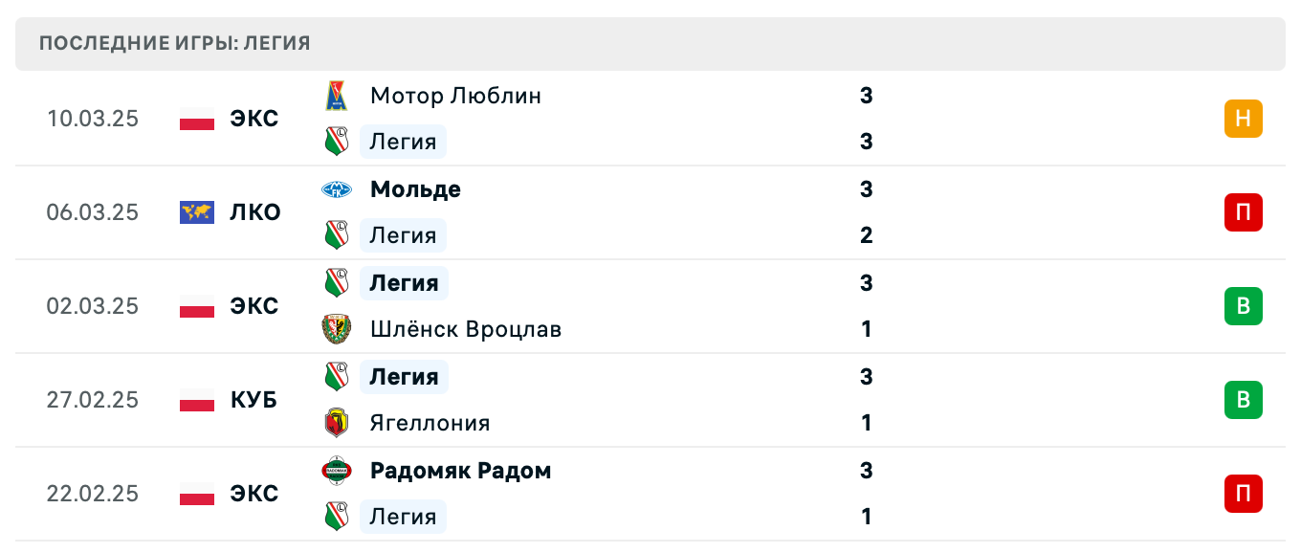Select the Легия club logo in first match

(x=337, y=142)
